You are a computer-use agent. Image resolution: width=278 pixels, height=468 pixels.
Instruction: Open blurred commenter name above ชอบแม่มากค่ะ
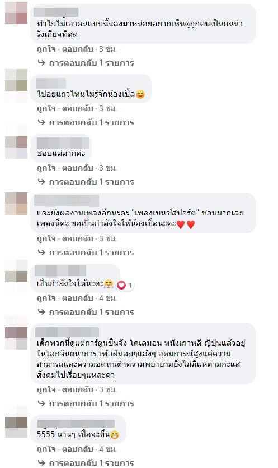click(63, 143)
